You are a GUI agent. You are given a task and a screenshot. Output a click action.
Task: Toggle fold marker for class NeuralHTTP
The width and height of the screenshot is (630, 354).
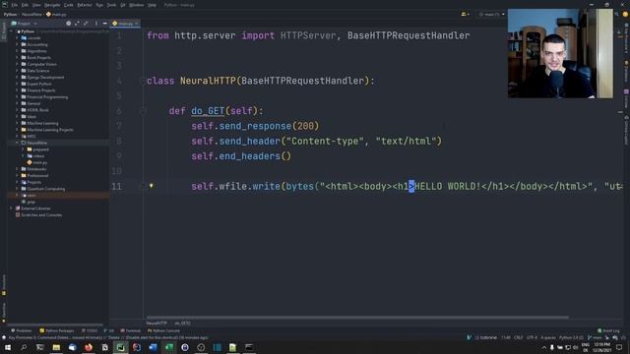click(143, 81)
